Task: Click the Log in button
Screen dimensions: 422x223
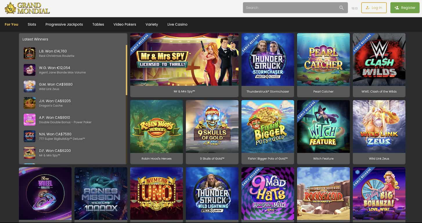Action: (x=374, y=8)
